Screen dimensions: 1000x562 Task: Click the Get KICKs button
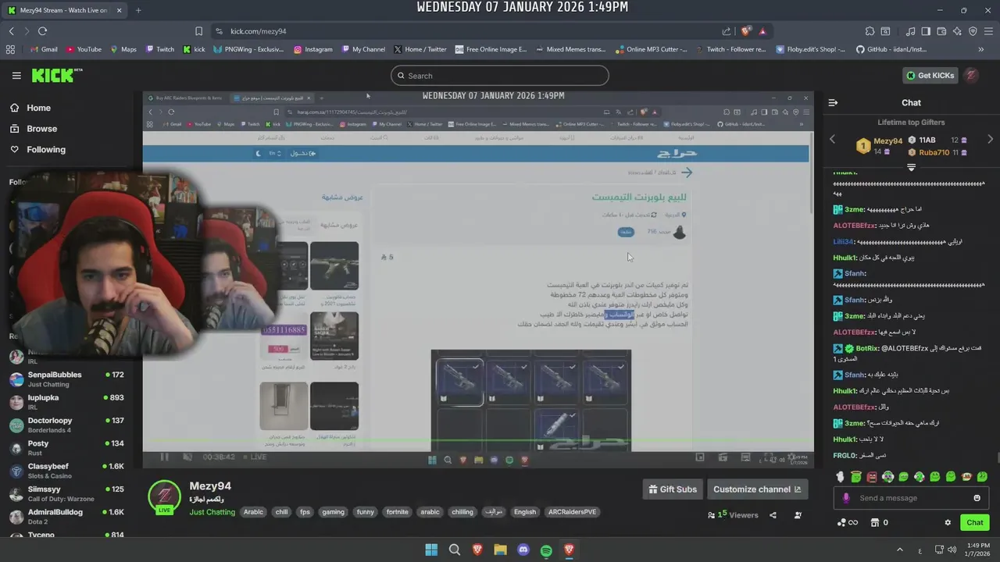[930, 76]
